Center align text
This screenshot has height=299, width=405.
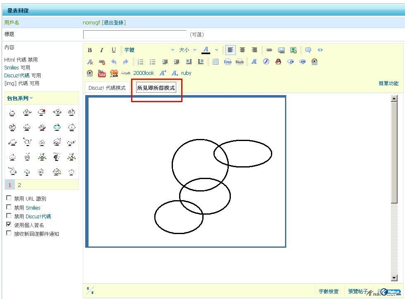click(x=242, y=50)
